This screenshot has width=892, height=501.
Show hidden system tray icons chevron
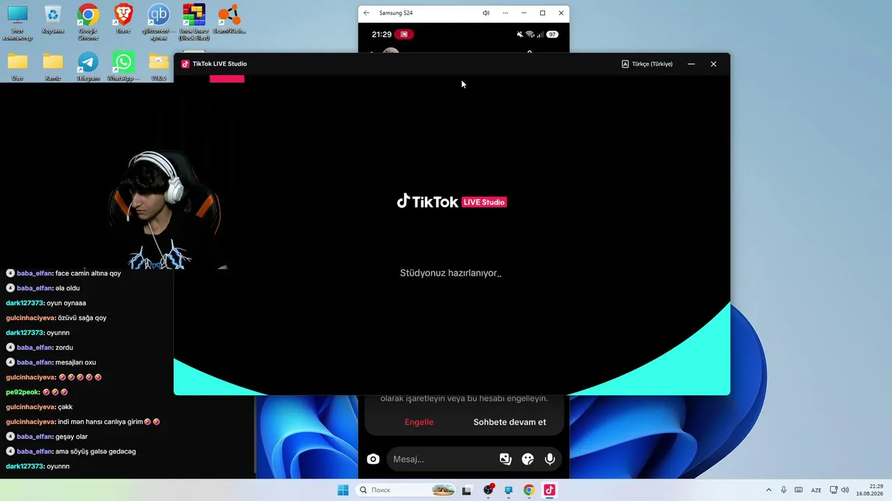click(769, 490)
